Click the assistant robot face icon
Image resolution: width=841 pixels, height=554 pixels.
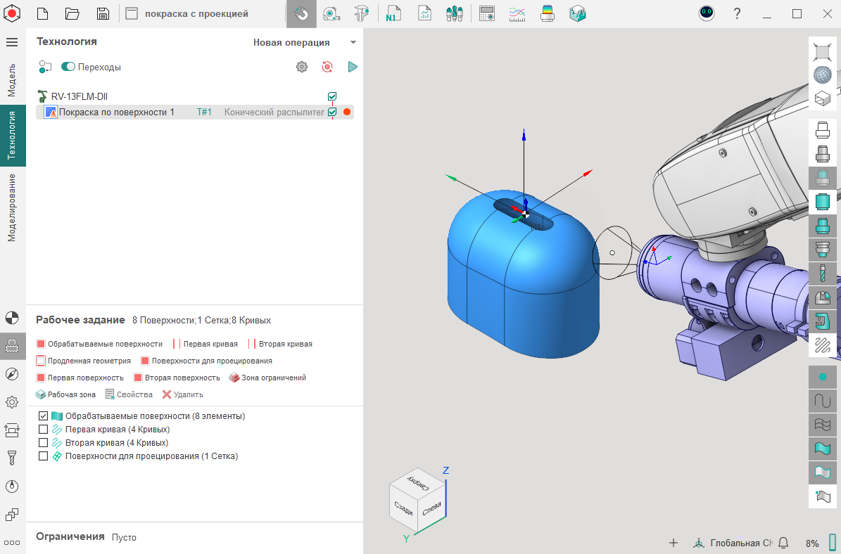pos(707,13)
